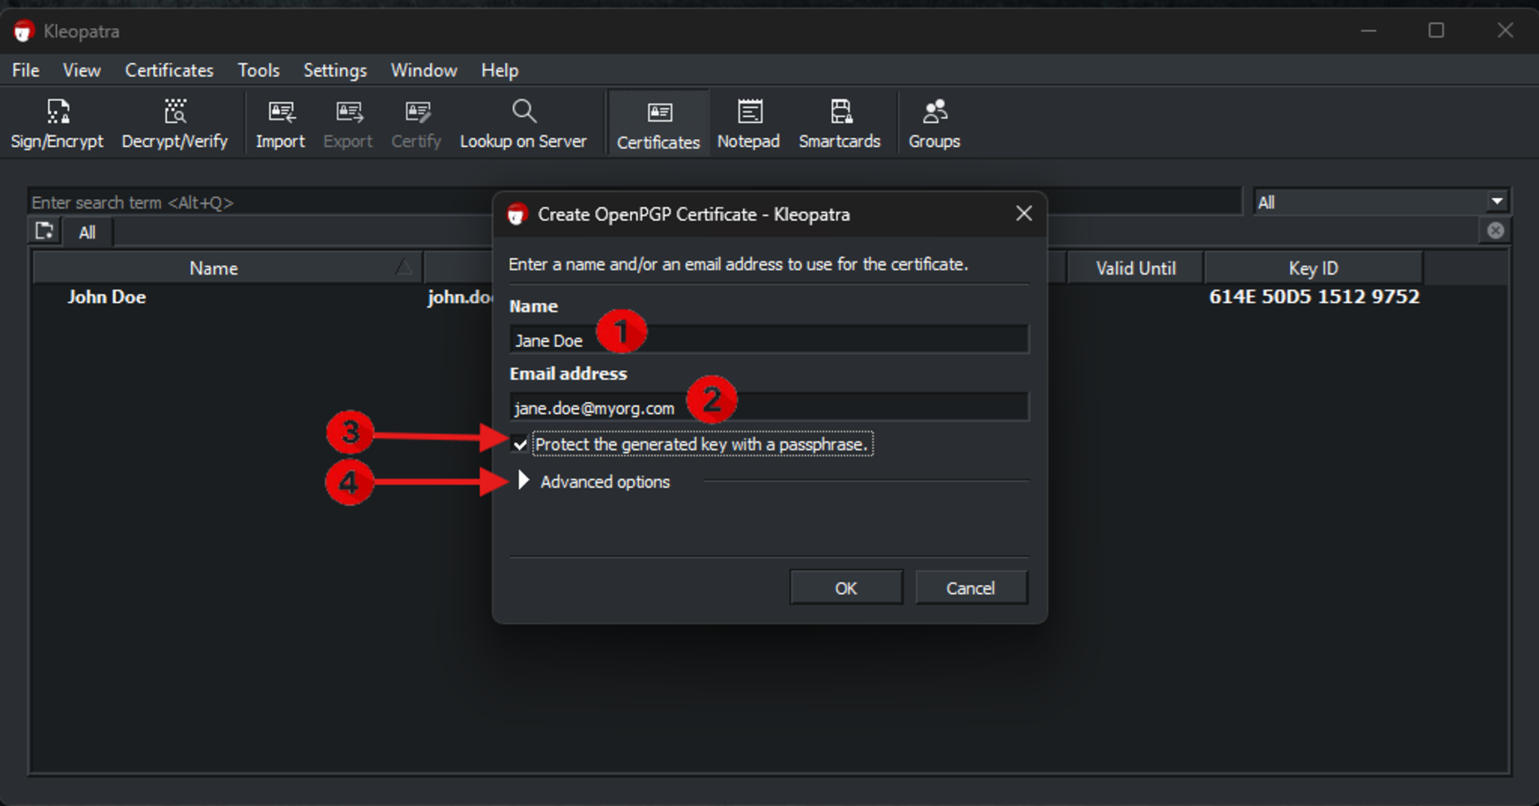
Task: Click the Kleopatra app icon in main title bar
Action: [x=24, y=31]
